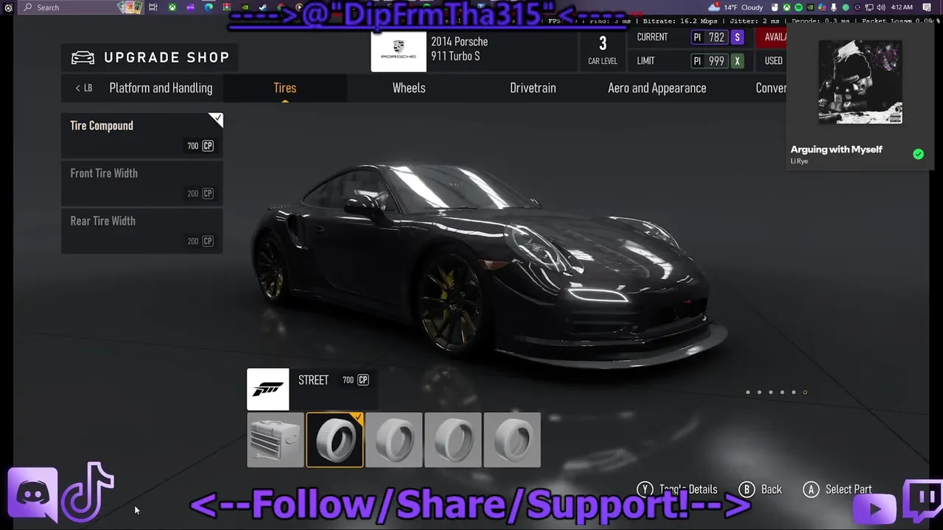This screenshot has height=530, width=943.
Task: Select the checked Street tire thumbnail
Action: pyautogui.click(x=334, y=439)
